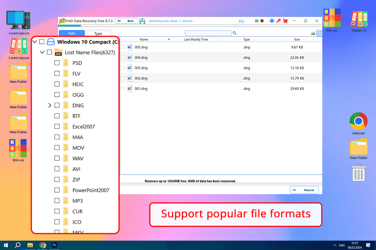Toggle the Name column sort arrow
The height and width of the screenshot is (250, 376).
(x=169, y=39)
